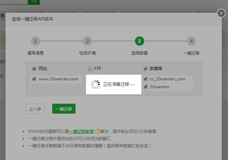Screen dimensions: 228x160
Task: Click the 选择数据 step label
Action: point(139,53)
